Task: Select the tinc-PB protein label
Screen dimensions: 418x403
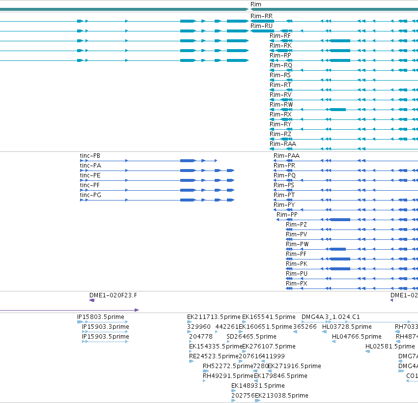Action: click(90, 156)
